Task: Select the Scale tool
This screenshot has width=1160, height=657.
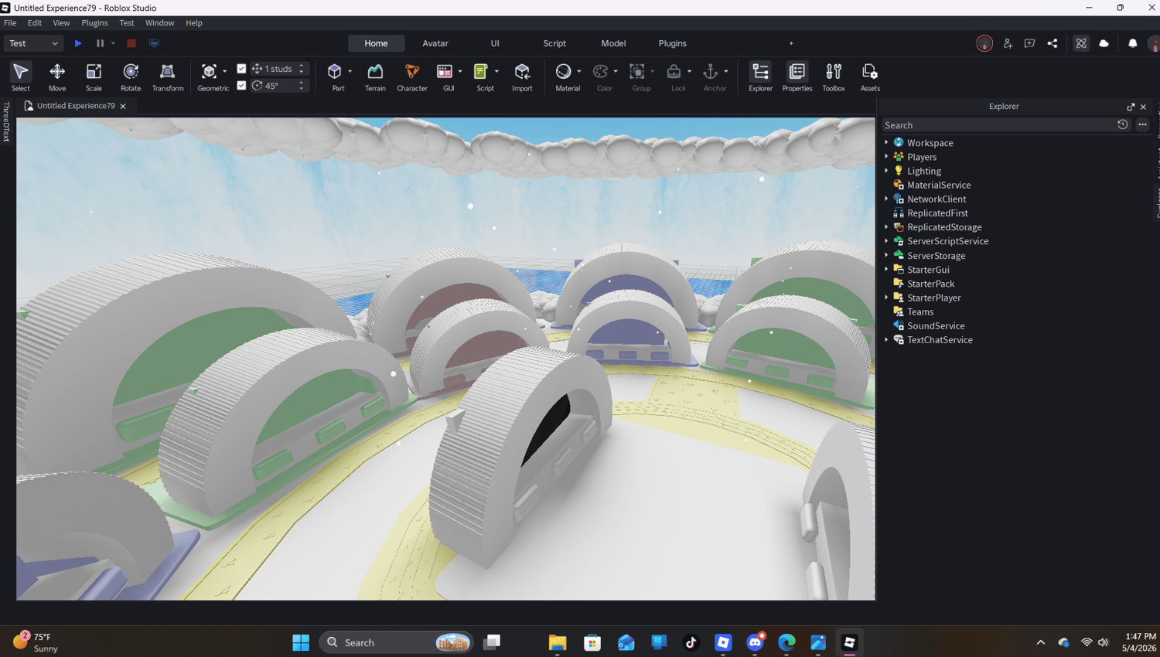Action: point(94,77)
